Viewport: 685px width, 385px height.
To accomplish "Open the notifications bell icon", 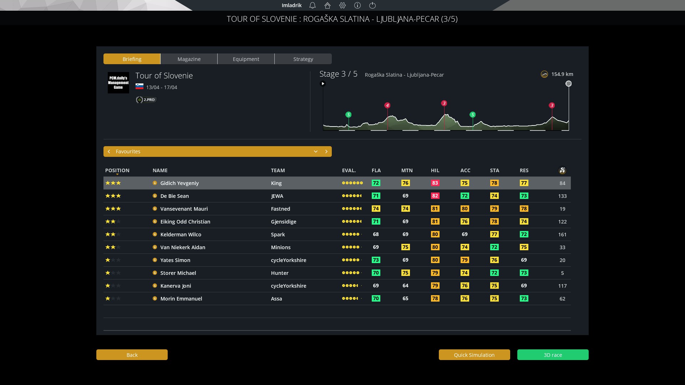I will coord(313,5).
